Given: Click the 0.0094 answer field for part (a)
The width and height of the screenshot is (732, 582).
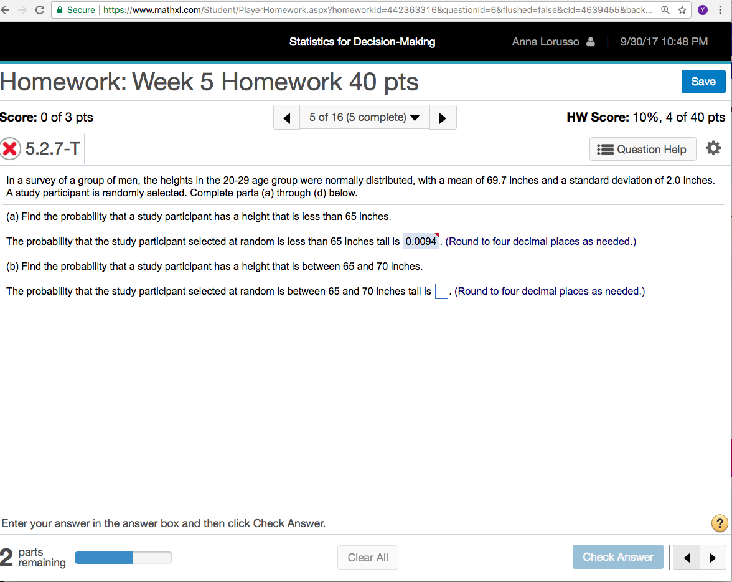Looking at the screenshot, I should [x=421, y=241].
